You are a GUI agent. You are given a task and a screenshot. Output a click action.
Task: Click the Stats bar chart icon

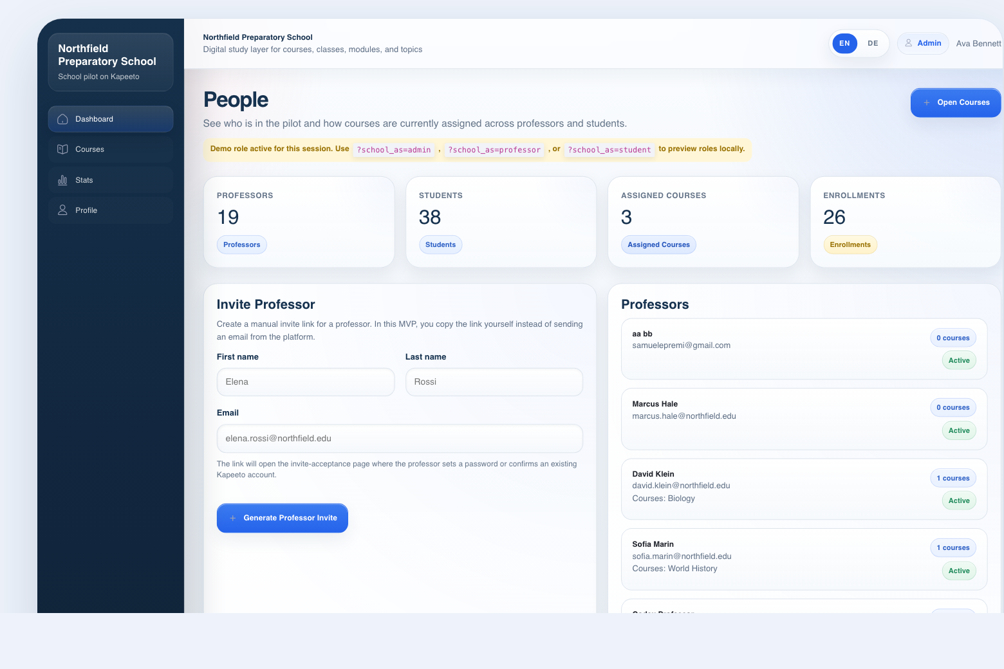(62, 180)
